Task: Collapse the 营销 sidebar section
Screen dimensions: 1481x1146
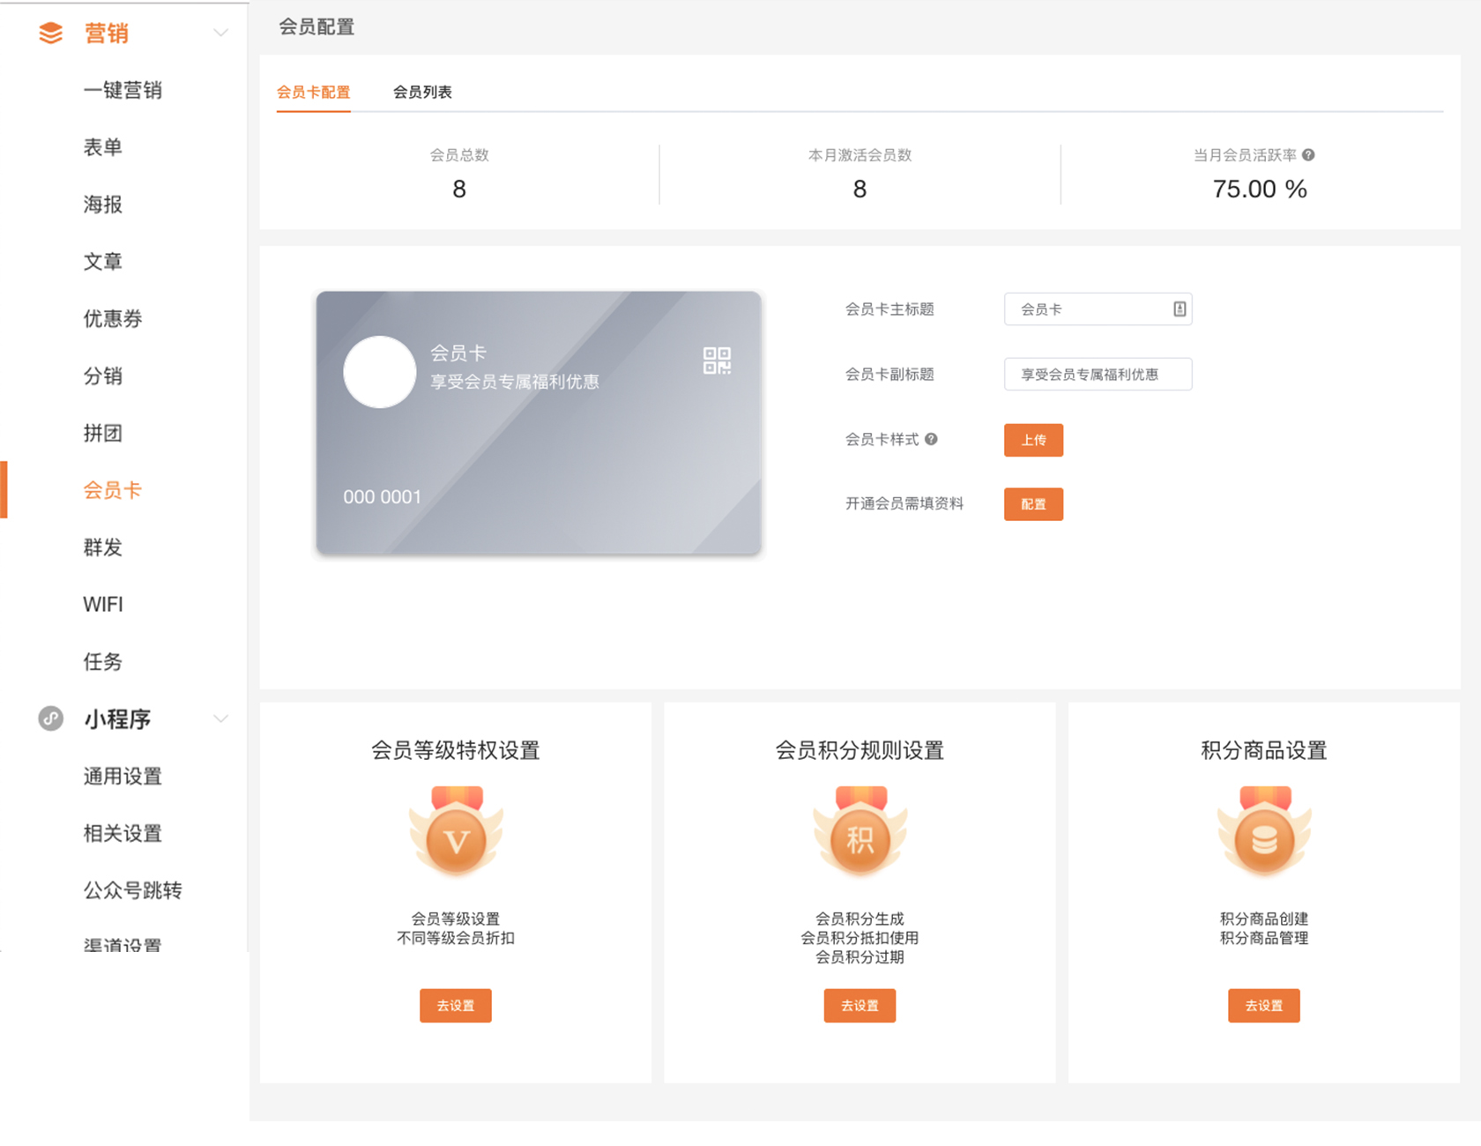Action: tap(220, 33)
